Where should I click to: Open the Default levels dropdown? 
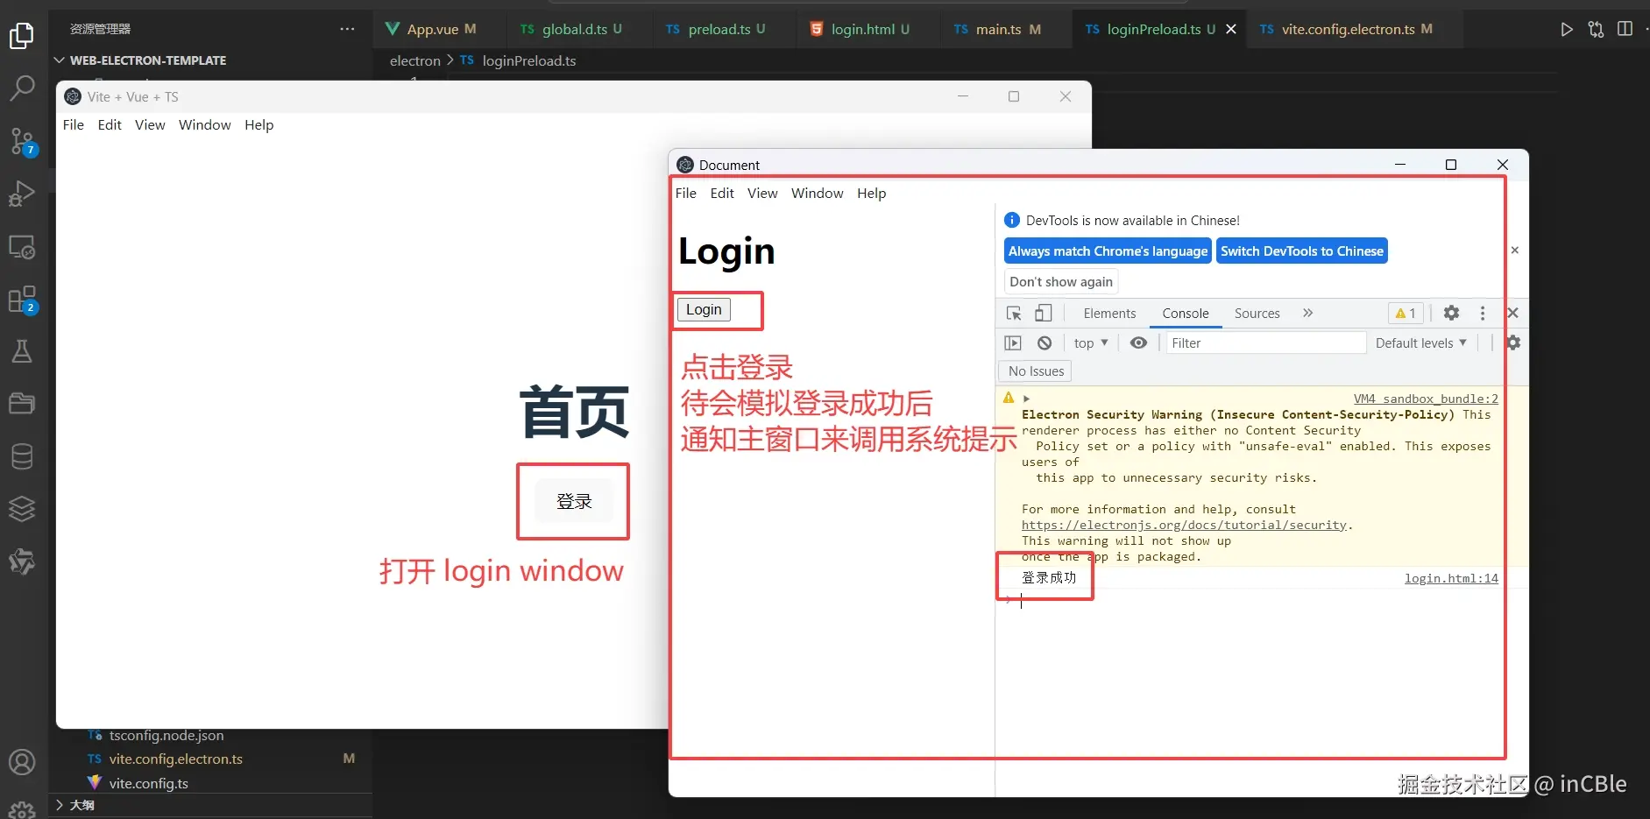(x=1420, y=343)
